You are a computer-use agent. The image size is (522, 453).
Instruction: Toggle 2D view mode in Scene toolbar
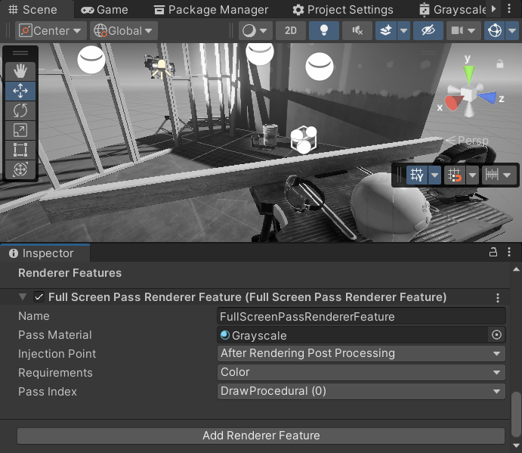[290, 31]
